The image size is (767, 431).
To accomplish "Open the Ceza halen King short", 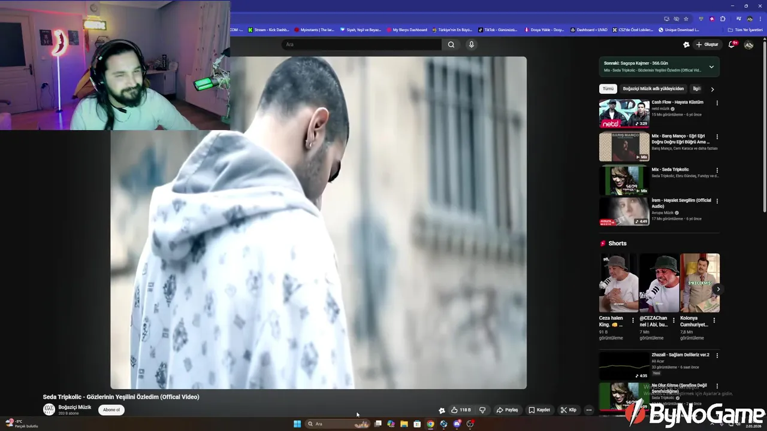I will [x=618, y=283].
